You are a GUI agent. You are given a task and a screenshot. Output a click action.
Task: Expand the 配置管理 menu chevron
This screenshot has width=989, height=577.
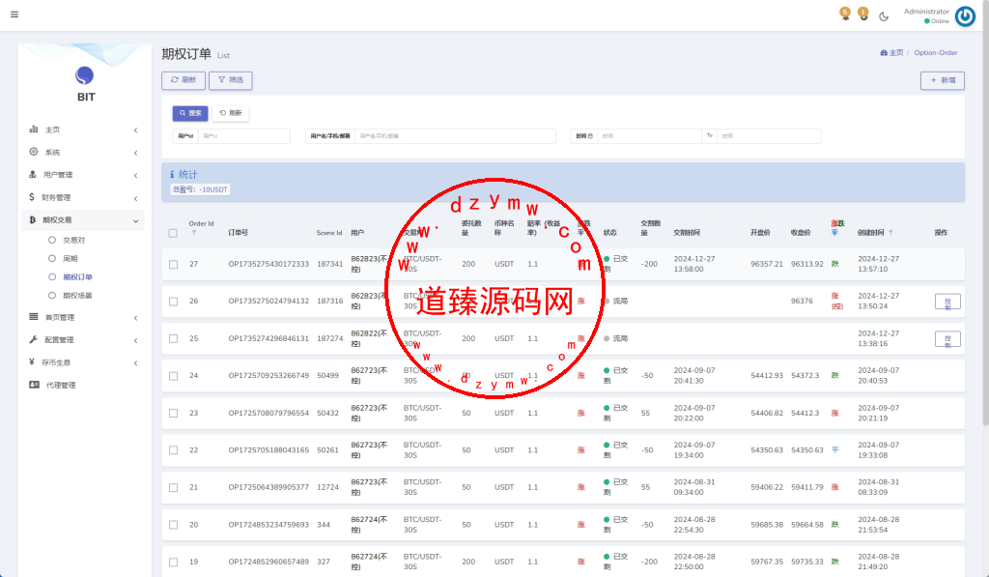tap(135, 340)
